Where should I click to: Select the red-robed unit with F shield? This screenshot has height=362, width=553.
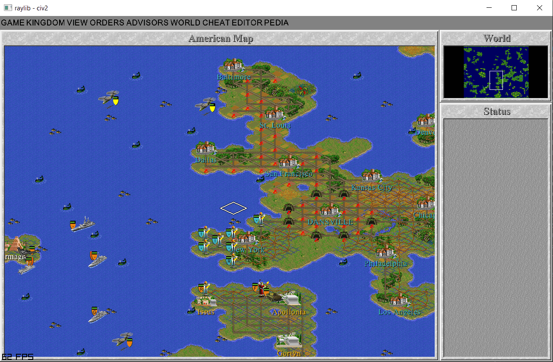click(260, 289)
